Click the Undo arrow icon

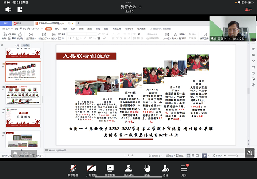coord(32,29)
